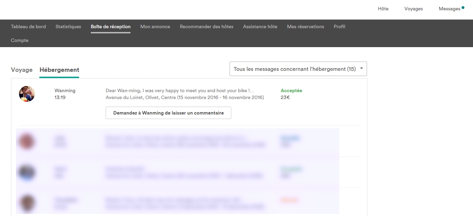Click the Wanming sender name

click(x=65, y=91)
